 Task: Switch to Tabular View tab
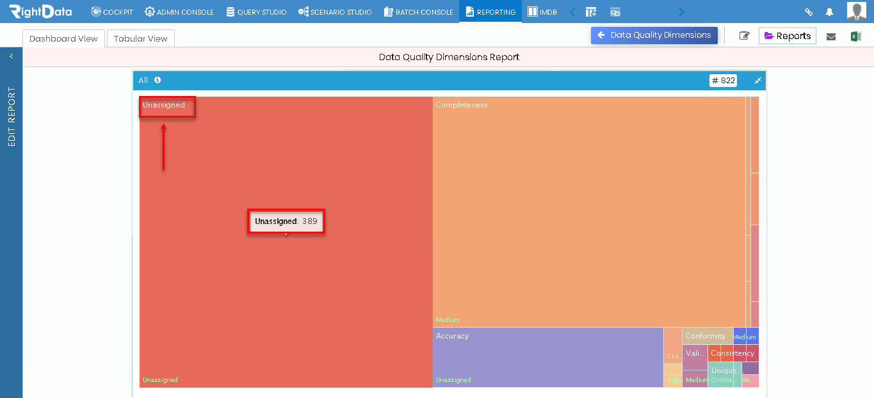tap(140, 38)
